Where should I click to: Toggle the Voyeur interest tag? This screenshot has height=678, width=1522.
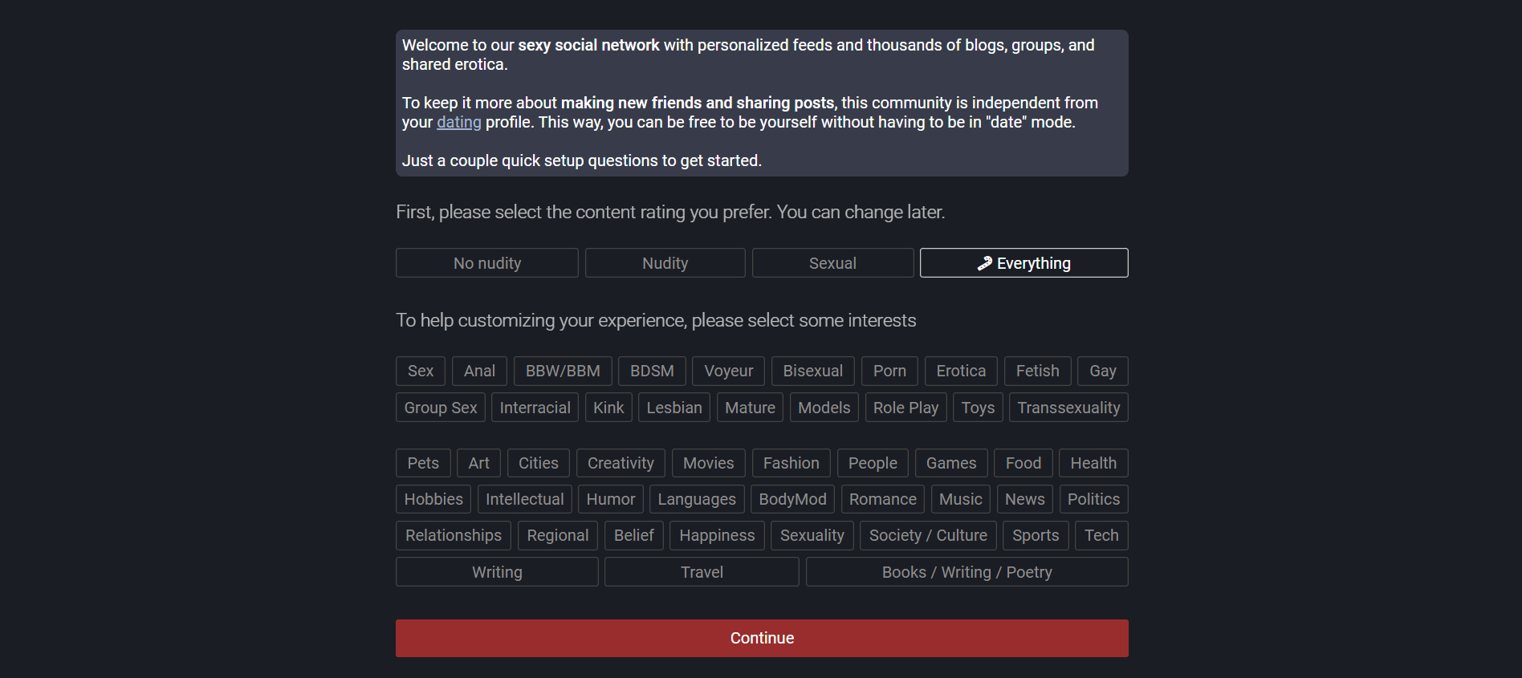click(728, 371)
